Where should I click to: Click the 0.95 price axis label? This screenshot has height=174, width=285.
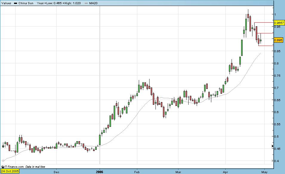tap(277, 27)
